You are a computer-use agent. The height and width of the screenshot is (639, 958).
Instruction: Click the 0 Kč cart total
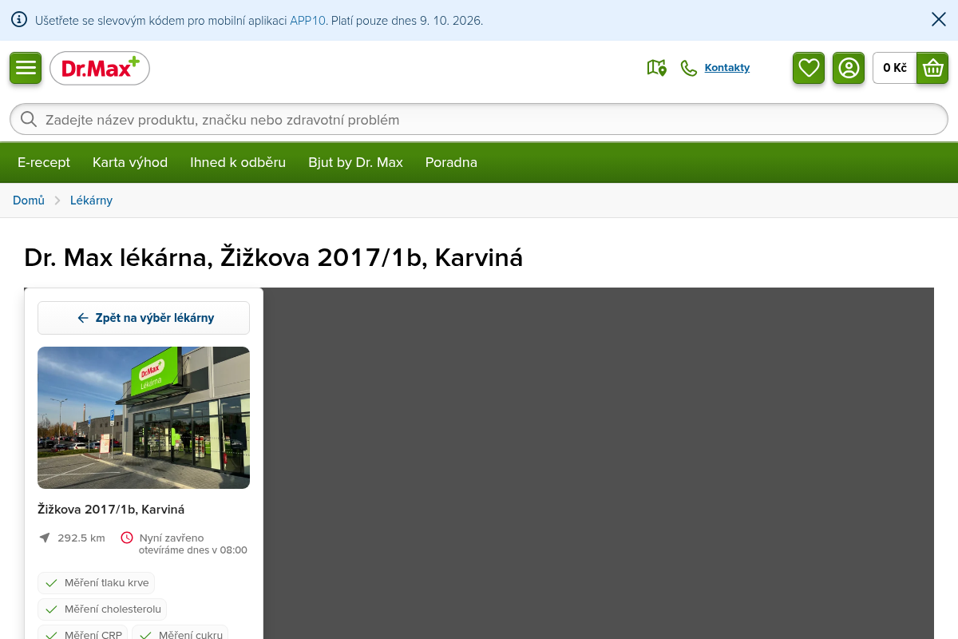pos(895,68)
